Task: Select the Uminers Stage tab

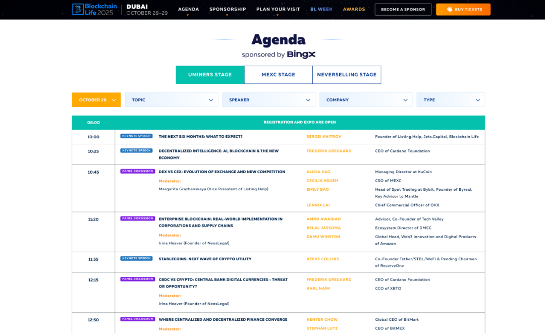Action: tap(210, 75)
